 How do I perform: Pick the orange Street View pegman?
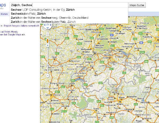pyautogui.click(x=47, y=41)
